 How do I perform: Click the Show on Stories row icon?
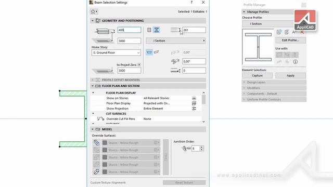[x=194, y=98]
